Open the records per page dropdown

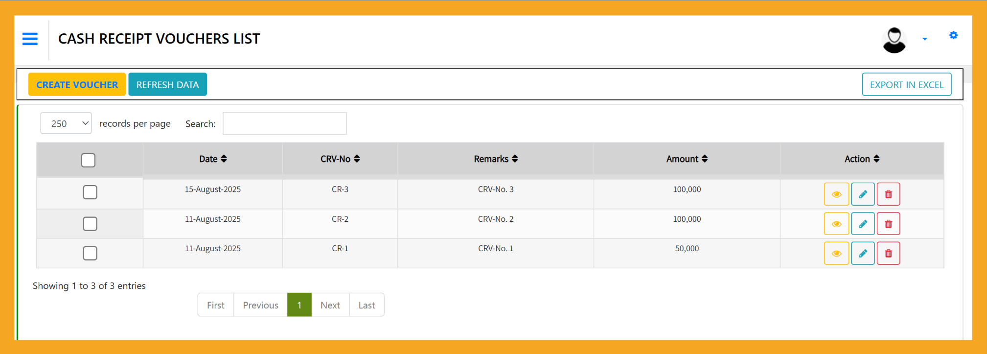(66, 123)
